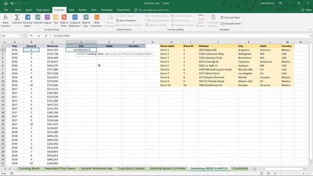
Task: Click the Calculate Sheet button
Action: point(230,23)
